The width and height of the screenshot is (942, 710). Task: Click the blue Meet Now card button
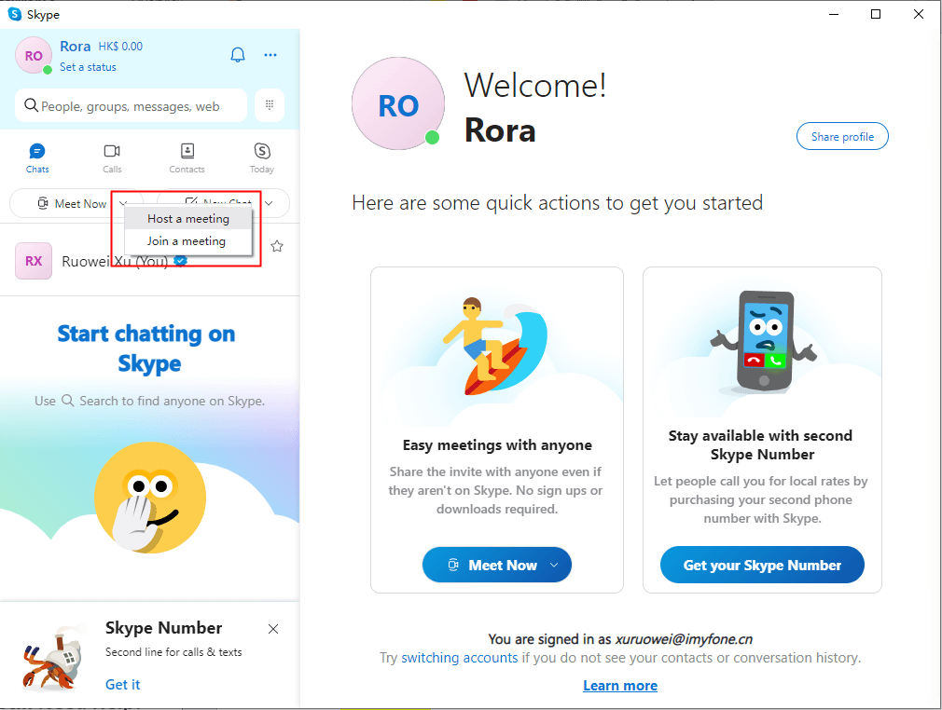[496, 565]
